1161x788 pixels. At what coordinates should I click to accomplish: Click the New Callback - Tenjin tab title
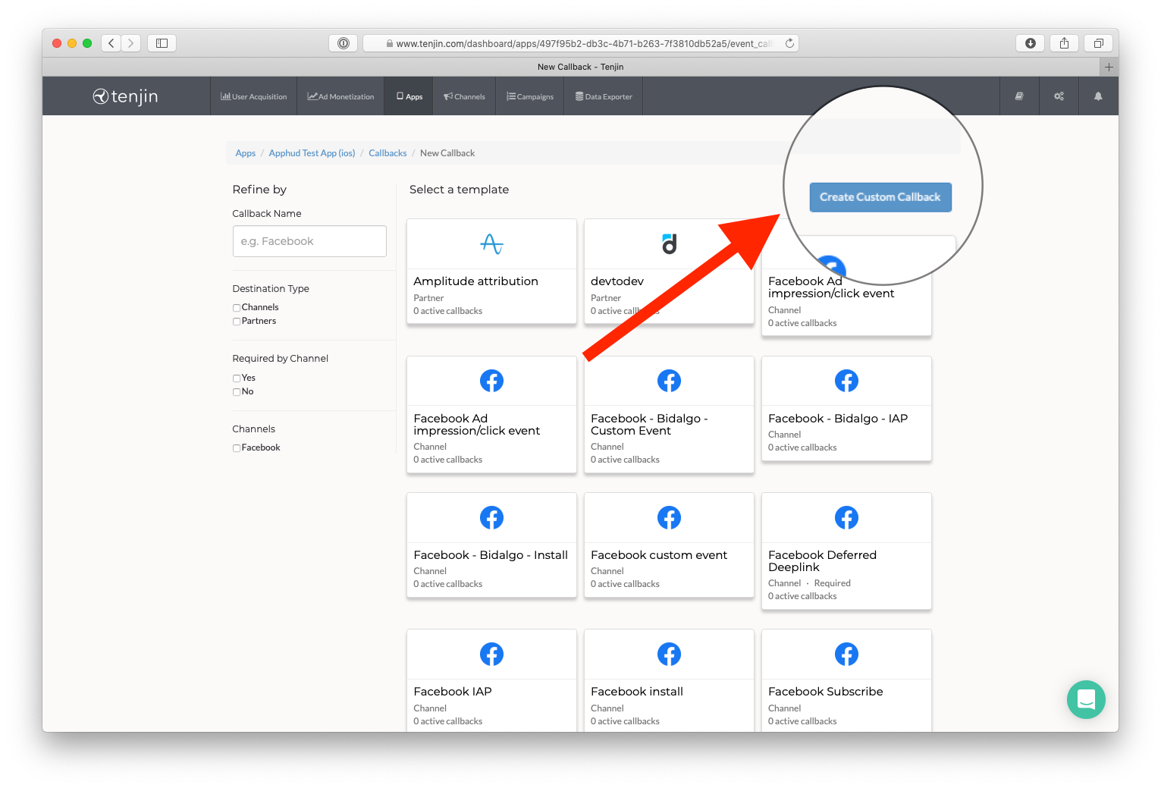[x=580, y=67]
